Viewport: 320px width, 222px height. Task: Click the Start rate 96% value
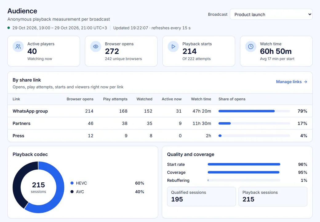pos(303,164)
